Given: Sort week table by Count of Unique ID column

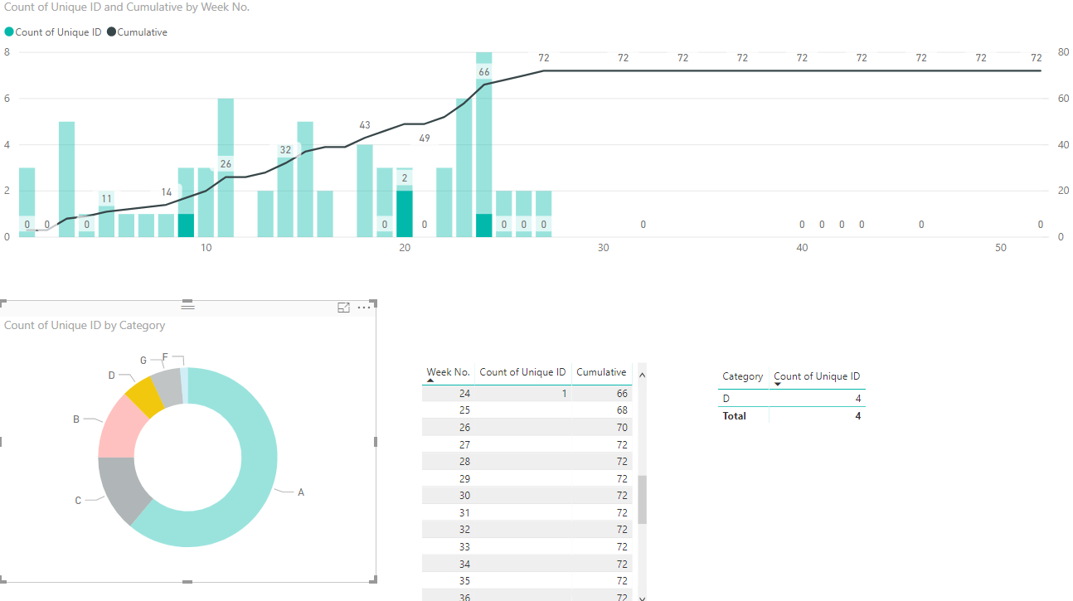Looking at the screenshot, I should pos(522,372).
